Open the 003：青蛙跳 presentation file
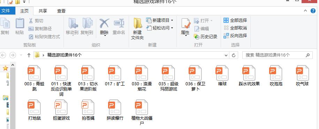Image resolution: width=319 pixels, height=129 pixels. [x=34, y=73]
